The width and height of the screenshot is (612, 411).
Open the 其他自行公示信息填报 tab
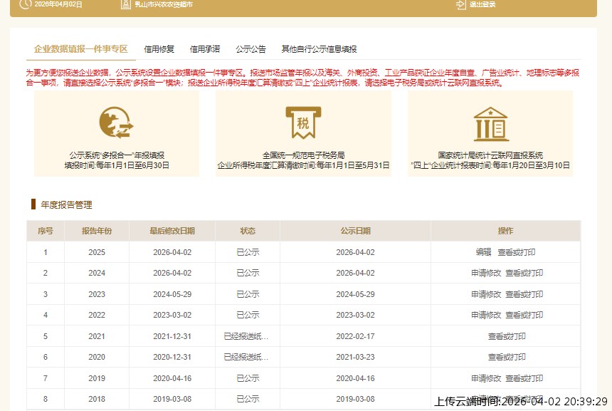coord(318,48)
